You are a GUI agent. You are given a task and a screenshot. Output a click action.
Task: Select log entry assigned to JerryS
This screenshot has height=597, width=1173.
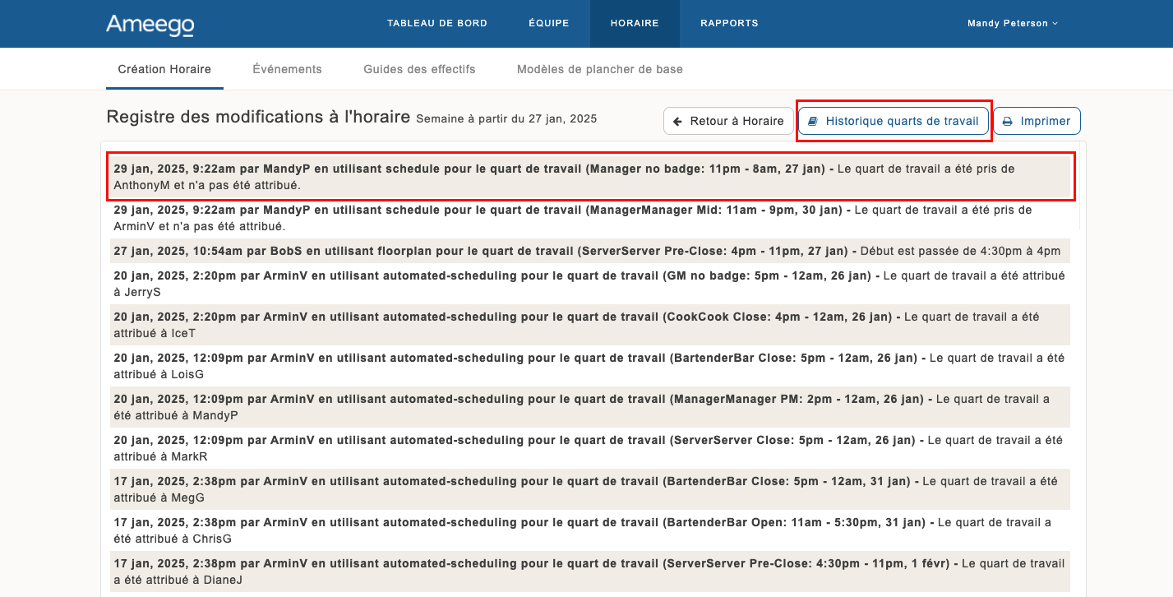pos(590,284)
